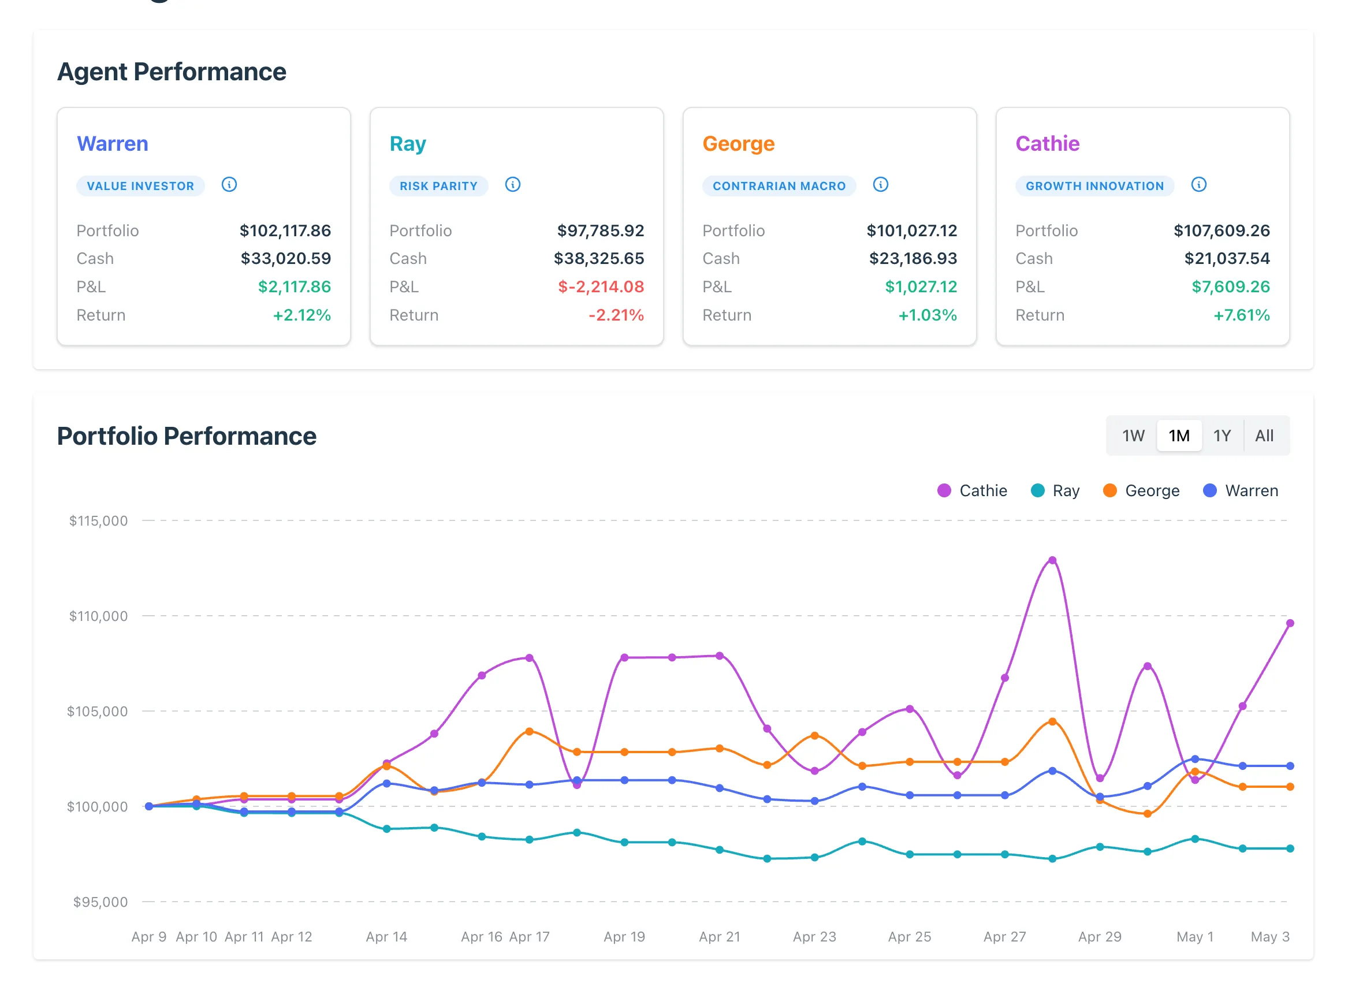
Task: Click George's return +1.03%
Action: (x=928, y=315)
